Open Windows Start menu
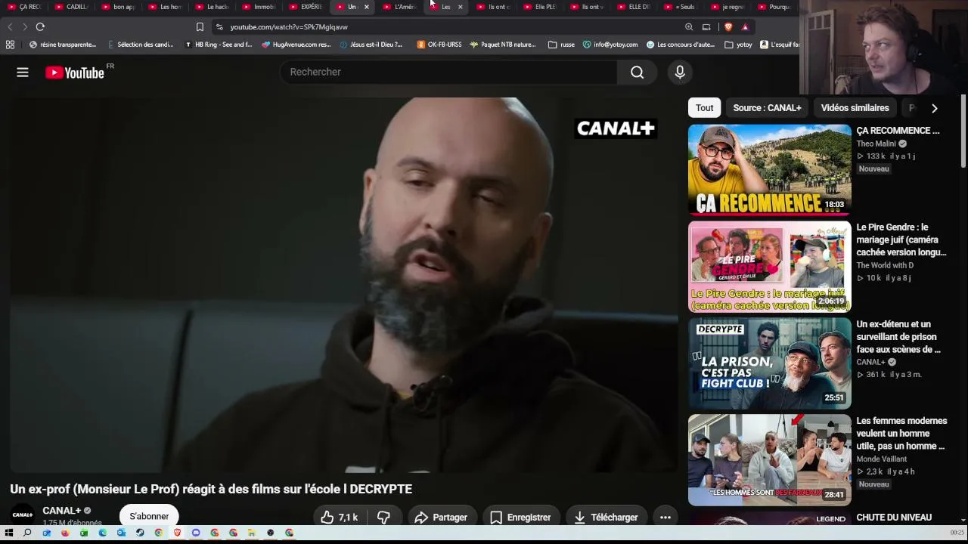The image size is (968, 544). (9, 533)
